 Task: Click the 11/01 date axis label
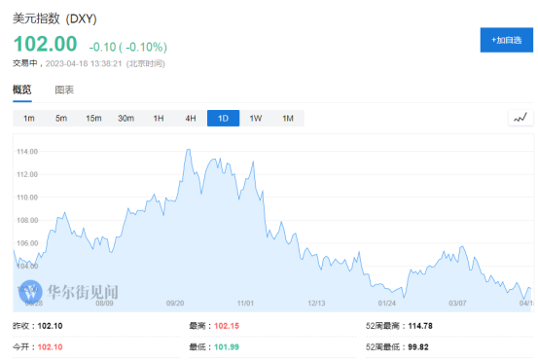pyautogui.click(x=245, y=304)
